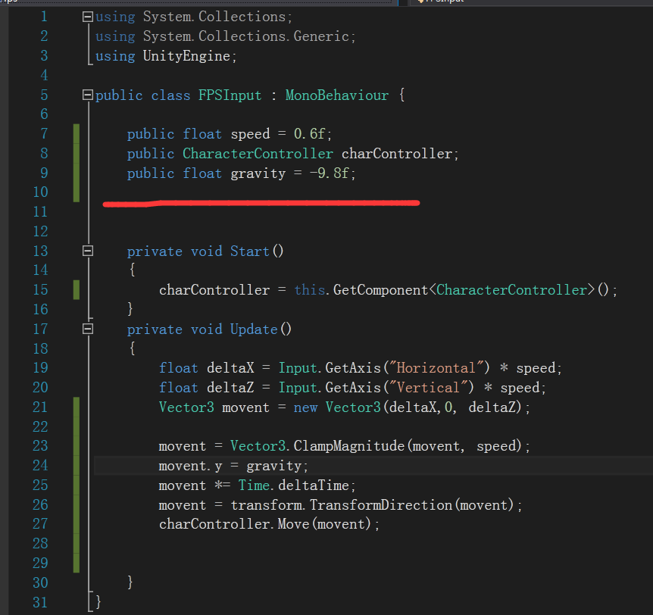The width and height of the screenshot is (653, 615).
Task: Click charController.Move call on line 27
Action: tap(234, 524)
